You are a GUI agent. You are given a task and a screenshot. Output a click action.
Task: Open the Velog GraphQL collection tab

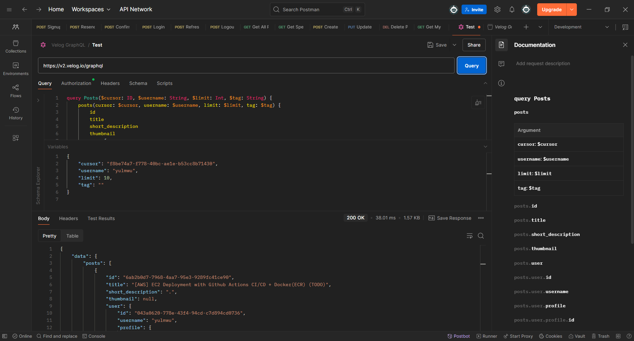(x=500, y=27)
